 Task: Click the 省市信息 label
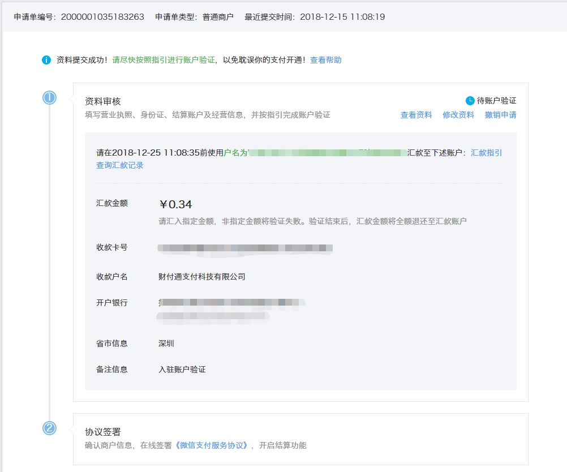click(111, 344)
